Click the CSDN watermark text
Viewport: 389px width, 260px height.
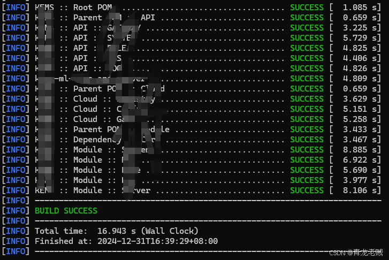click(x=355, y=253)
